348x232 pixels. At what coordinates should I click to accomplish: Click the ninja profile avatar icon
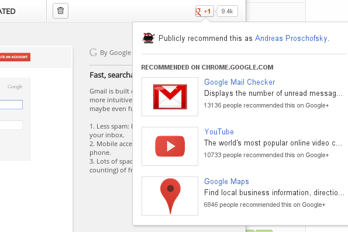pos(148,38)
